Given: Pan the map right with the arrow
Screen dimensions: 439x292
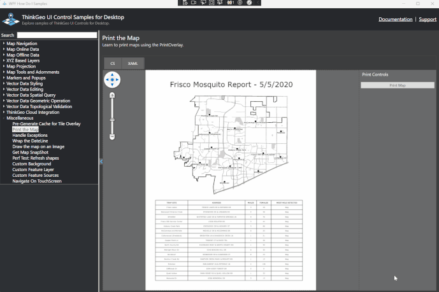Looking at the screenshot, I should coord(117,80).
